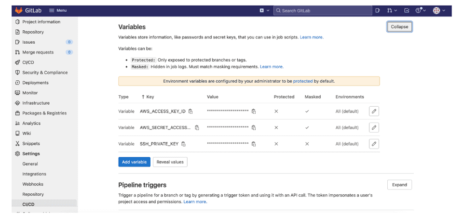
Task: Open the Help question mark dropdown
Action: click(421, 11)
